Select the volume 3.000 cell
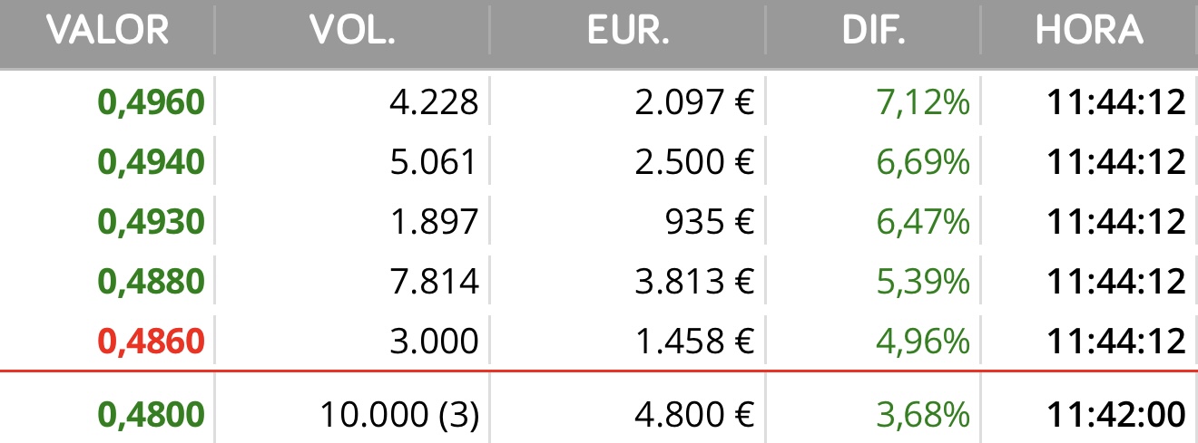Image resolution: width=1198 pixels, height=443 pixels. 433,341
